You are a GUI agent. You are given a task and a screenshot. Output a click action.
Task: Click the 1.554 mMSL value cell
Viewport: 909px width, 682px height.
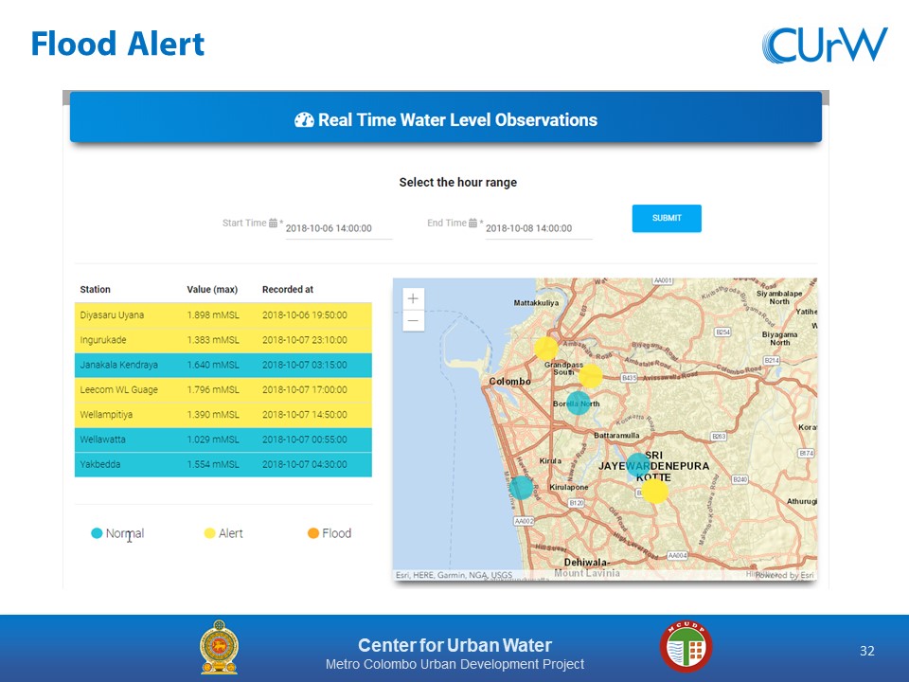(213, 464)
